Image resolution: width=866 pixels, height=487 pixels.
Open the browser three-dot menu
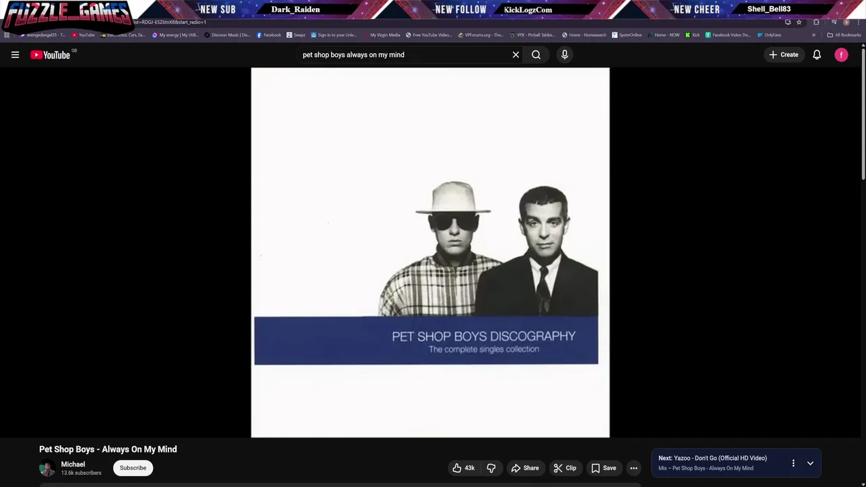tap(858, 22)
